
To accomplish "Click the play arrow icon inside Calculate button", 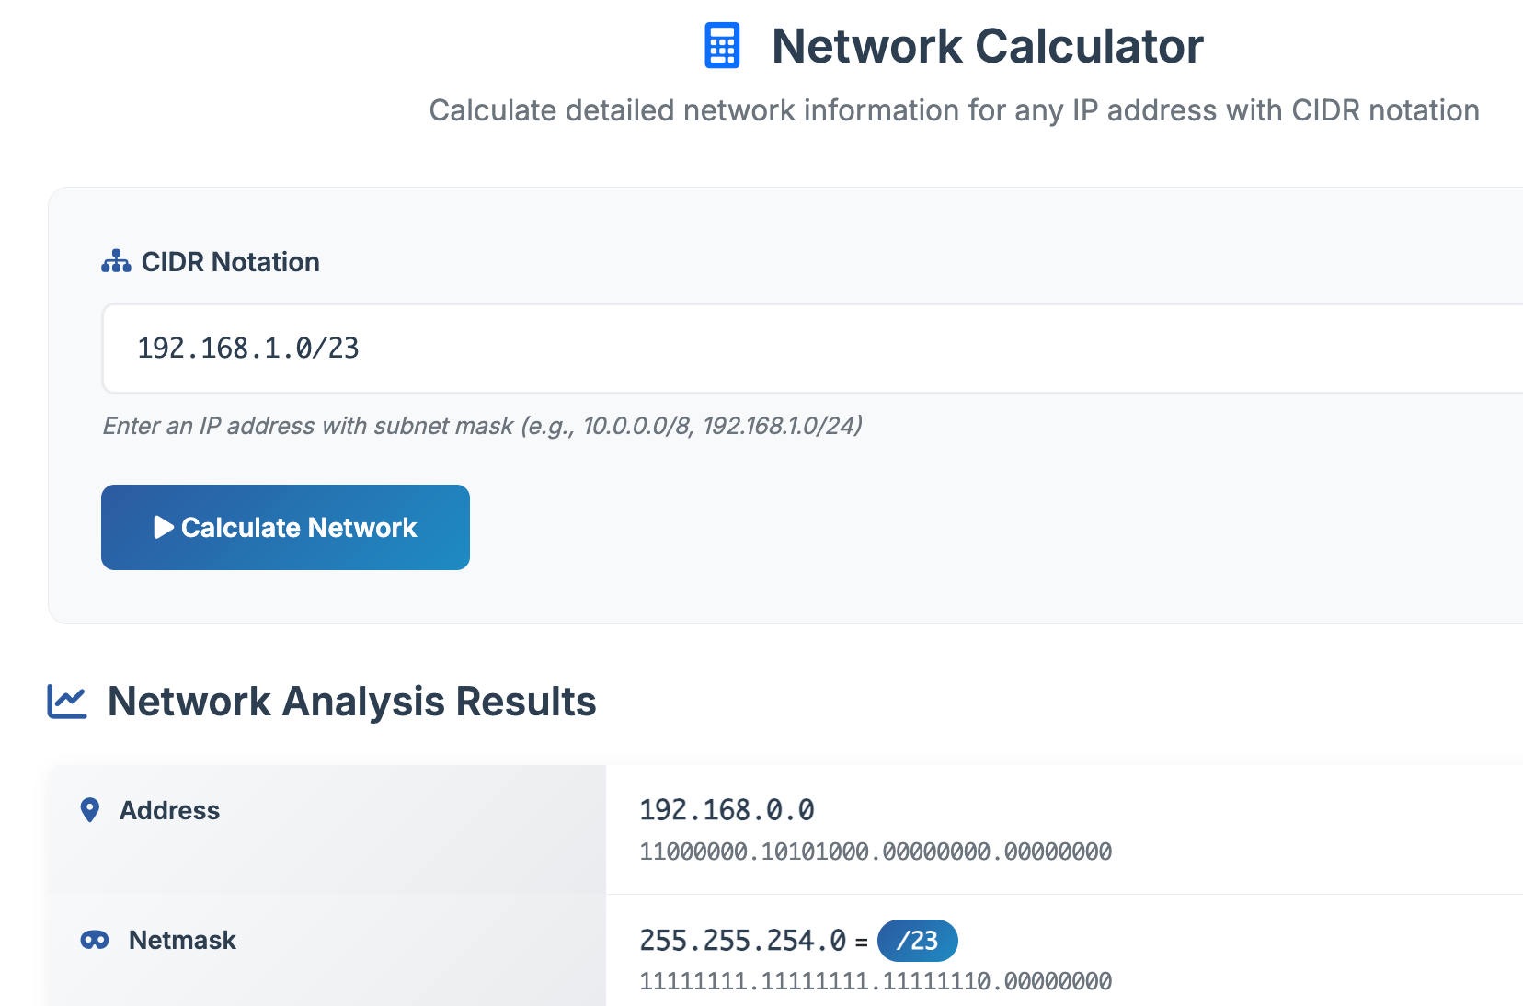I will coord(164,527).
